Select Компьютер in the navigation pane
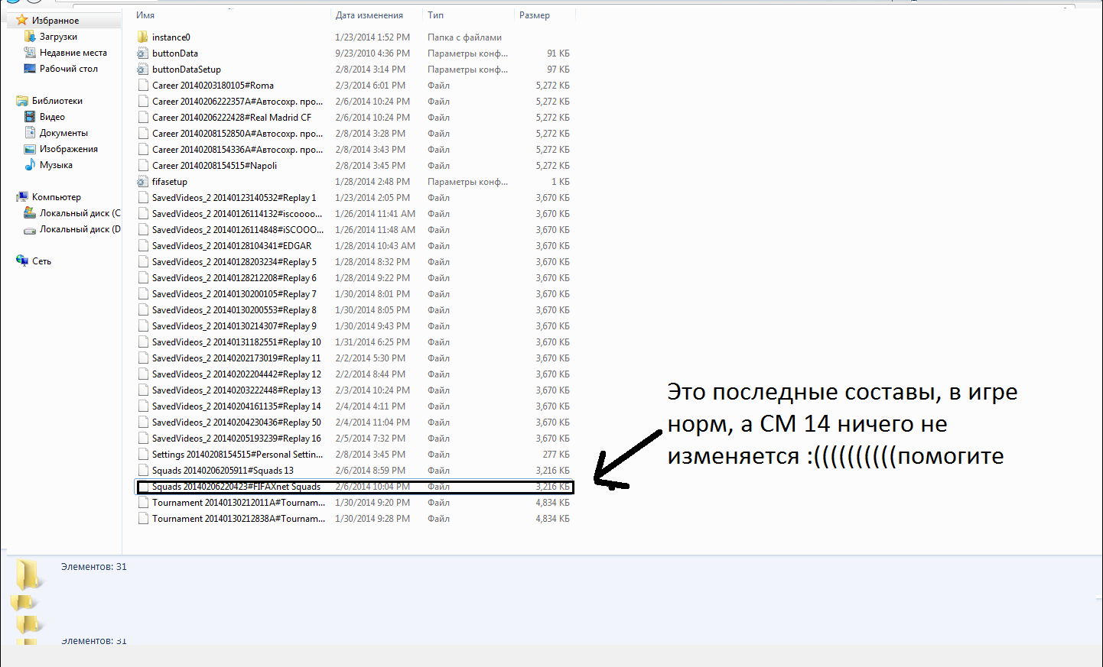This screenshot has height=667, width=1103. pos(56,197)
